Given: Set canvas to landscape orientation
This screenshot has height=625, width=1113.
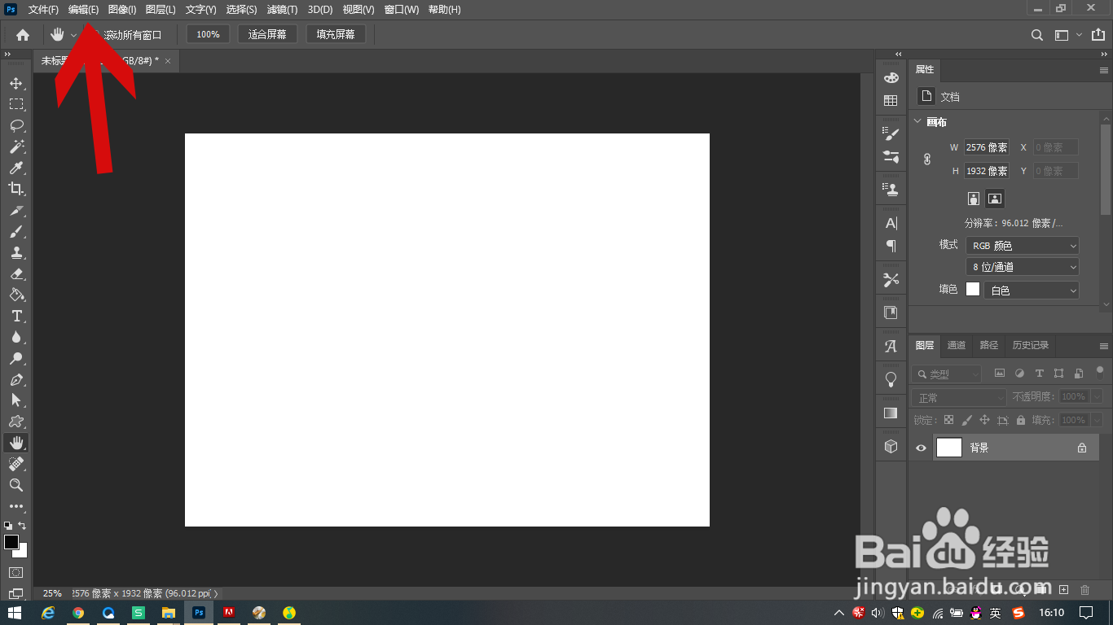Looking at the screenshot, I should pos(995,199).
